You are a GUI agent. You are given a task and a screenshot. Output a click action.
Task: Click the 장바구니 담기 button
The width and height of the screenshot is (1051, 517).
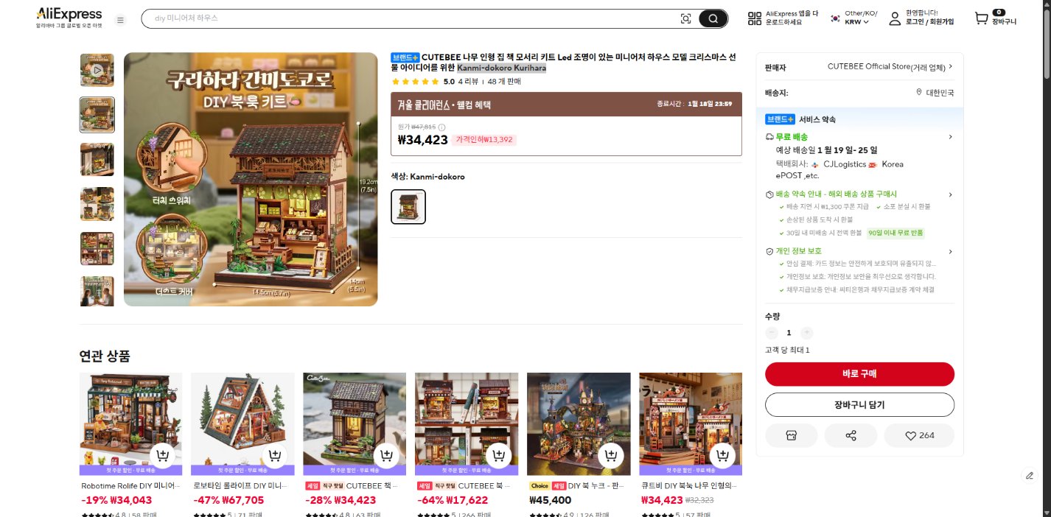tap(859, 405)
